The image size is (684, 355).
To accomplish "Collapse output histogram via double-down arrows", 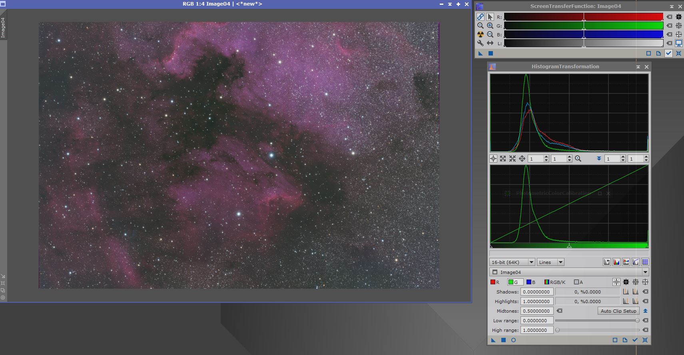I will point(599,159).
